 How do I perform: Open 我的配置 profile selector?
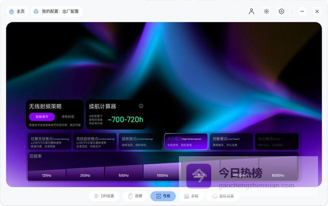57,11
